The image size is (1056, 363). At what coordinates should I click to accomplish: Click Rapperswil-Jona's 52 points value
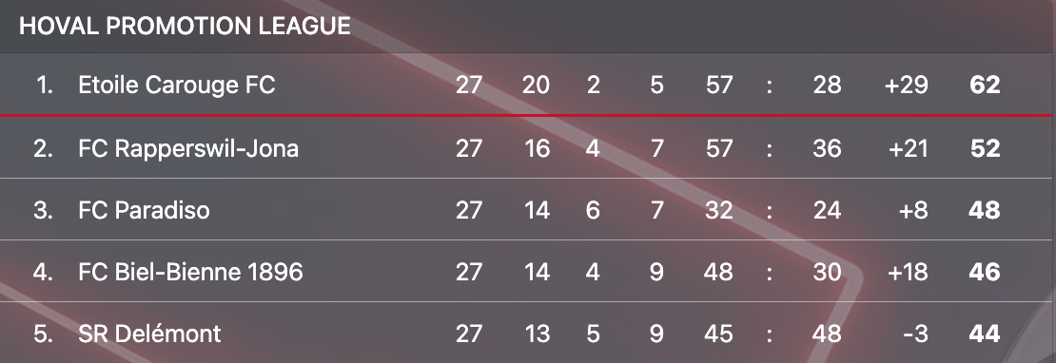(985, 148)
